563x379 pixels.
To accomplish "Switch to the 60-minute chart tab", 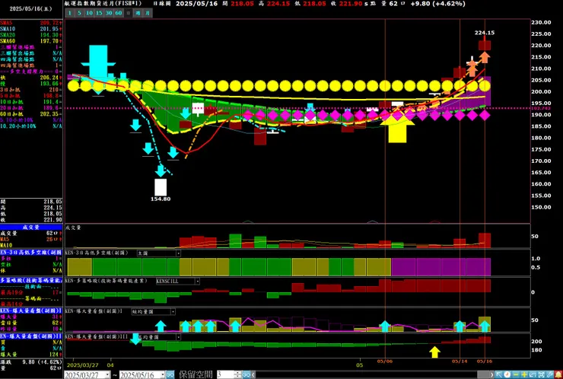I will click(x=118, y=13).
